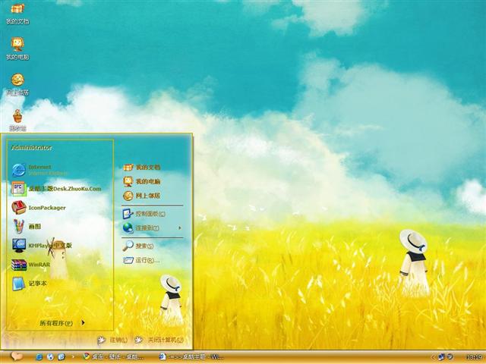Viewport: 486px width, 364px height.
Task: Expand quick launch overflow arrow
Action: coord(73,357)
